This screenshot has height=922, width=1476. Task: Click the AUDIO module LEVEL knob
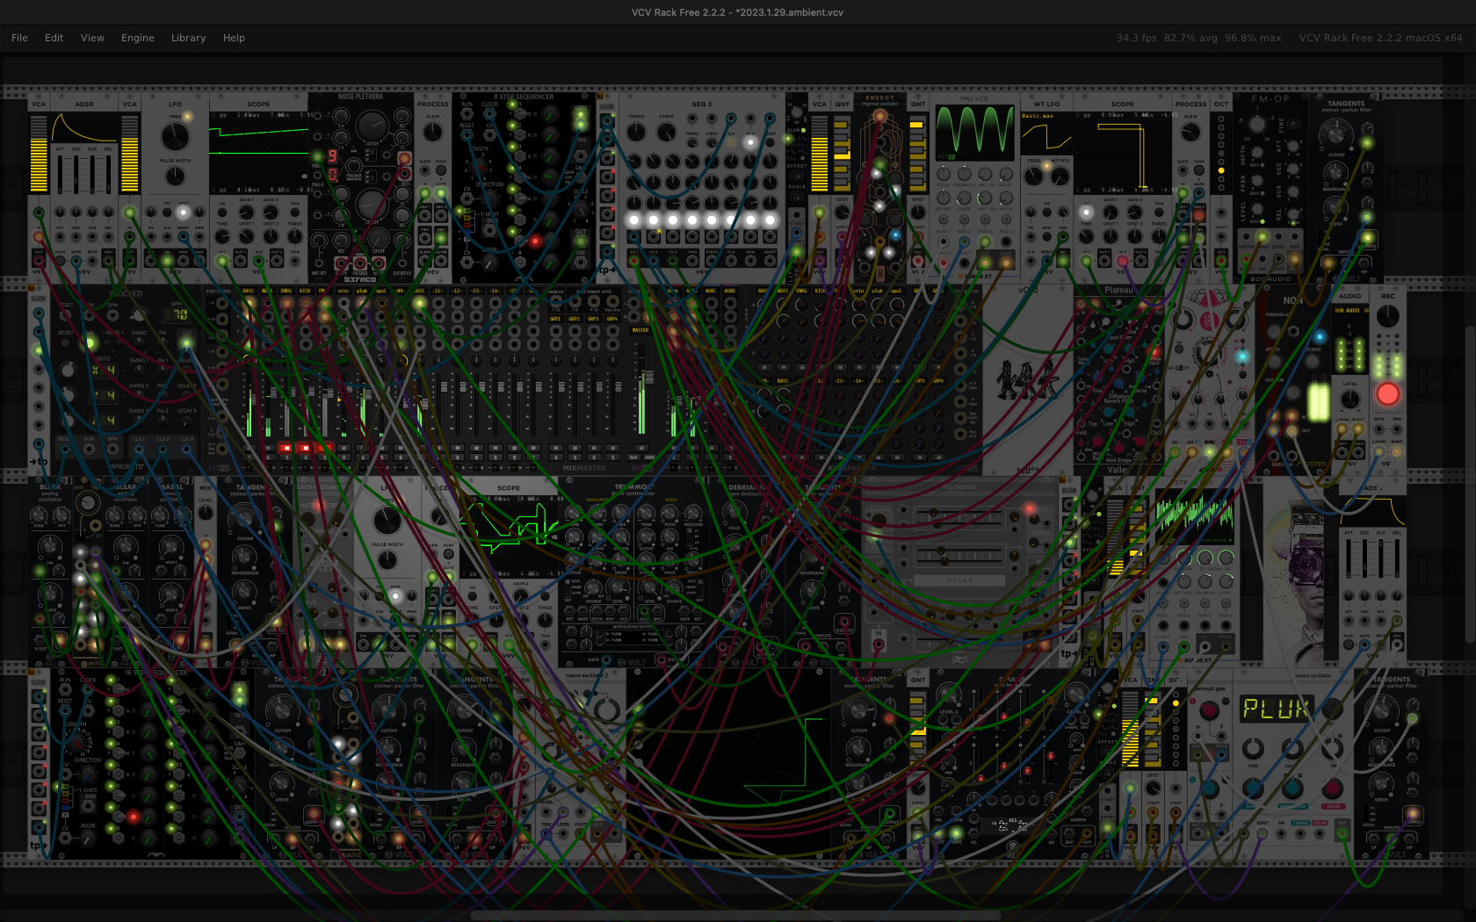(1350, 400)
